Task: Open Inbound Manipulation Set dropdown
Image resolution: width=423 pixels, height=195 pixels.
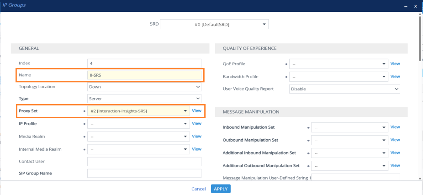Action: 349,127
